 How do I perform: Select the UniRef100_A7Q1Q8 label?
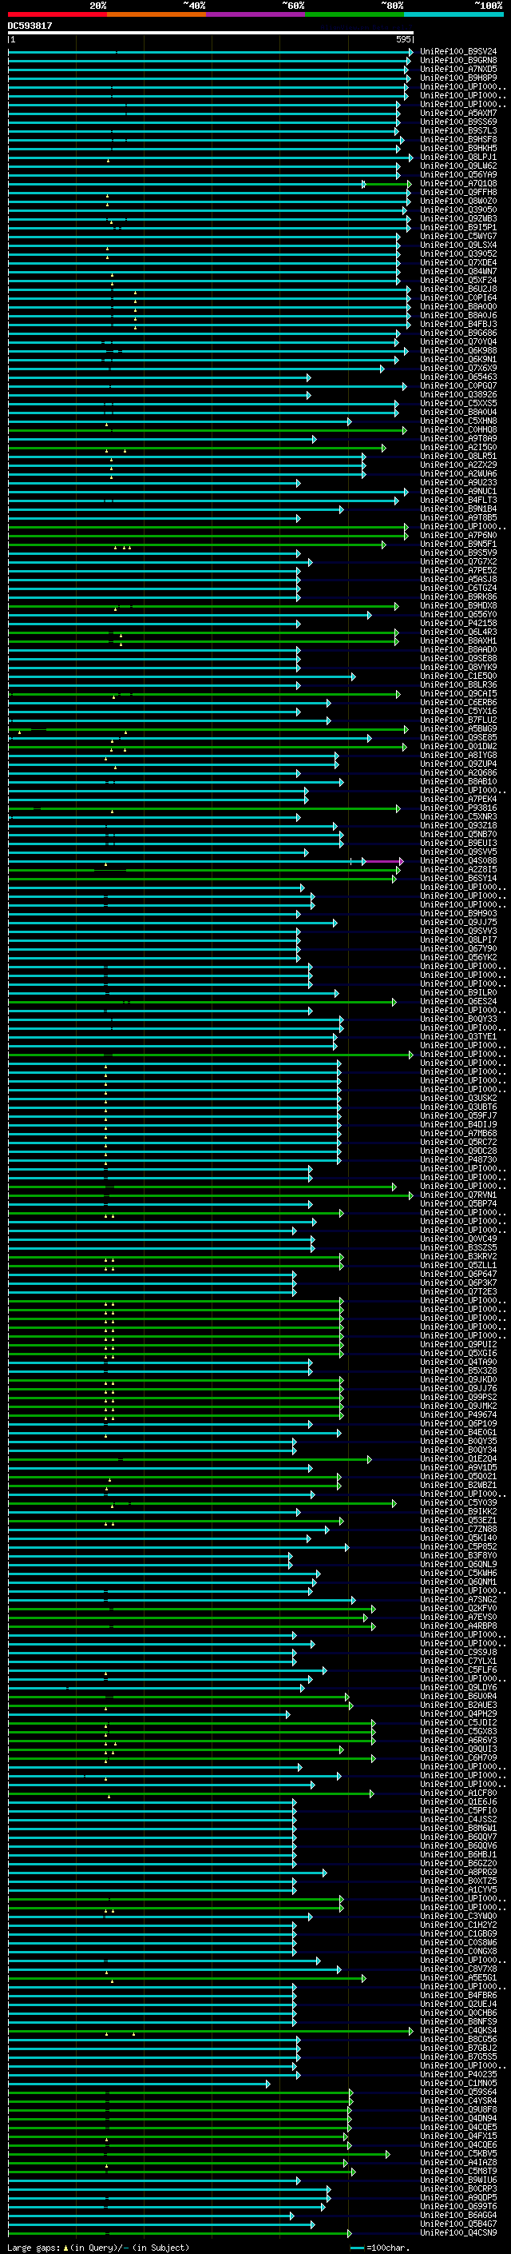pos(458,185)
